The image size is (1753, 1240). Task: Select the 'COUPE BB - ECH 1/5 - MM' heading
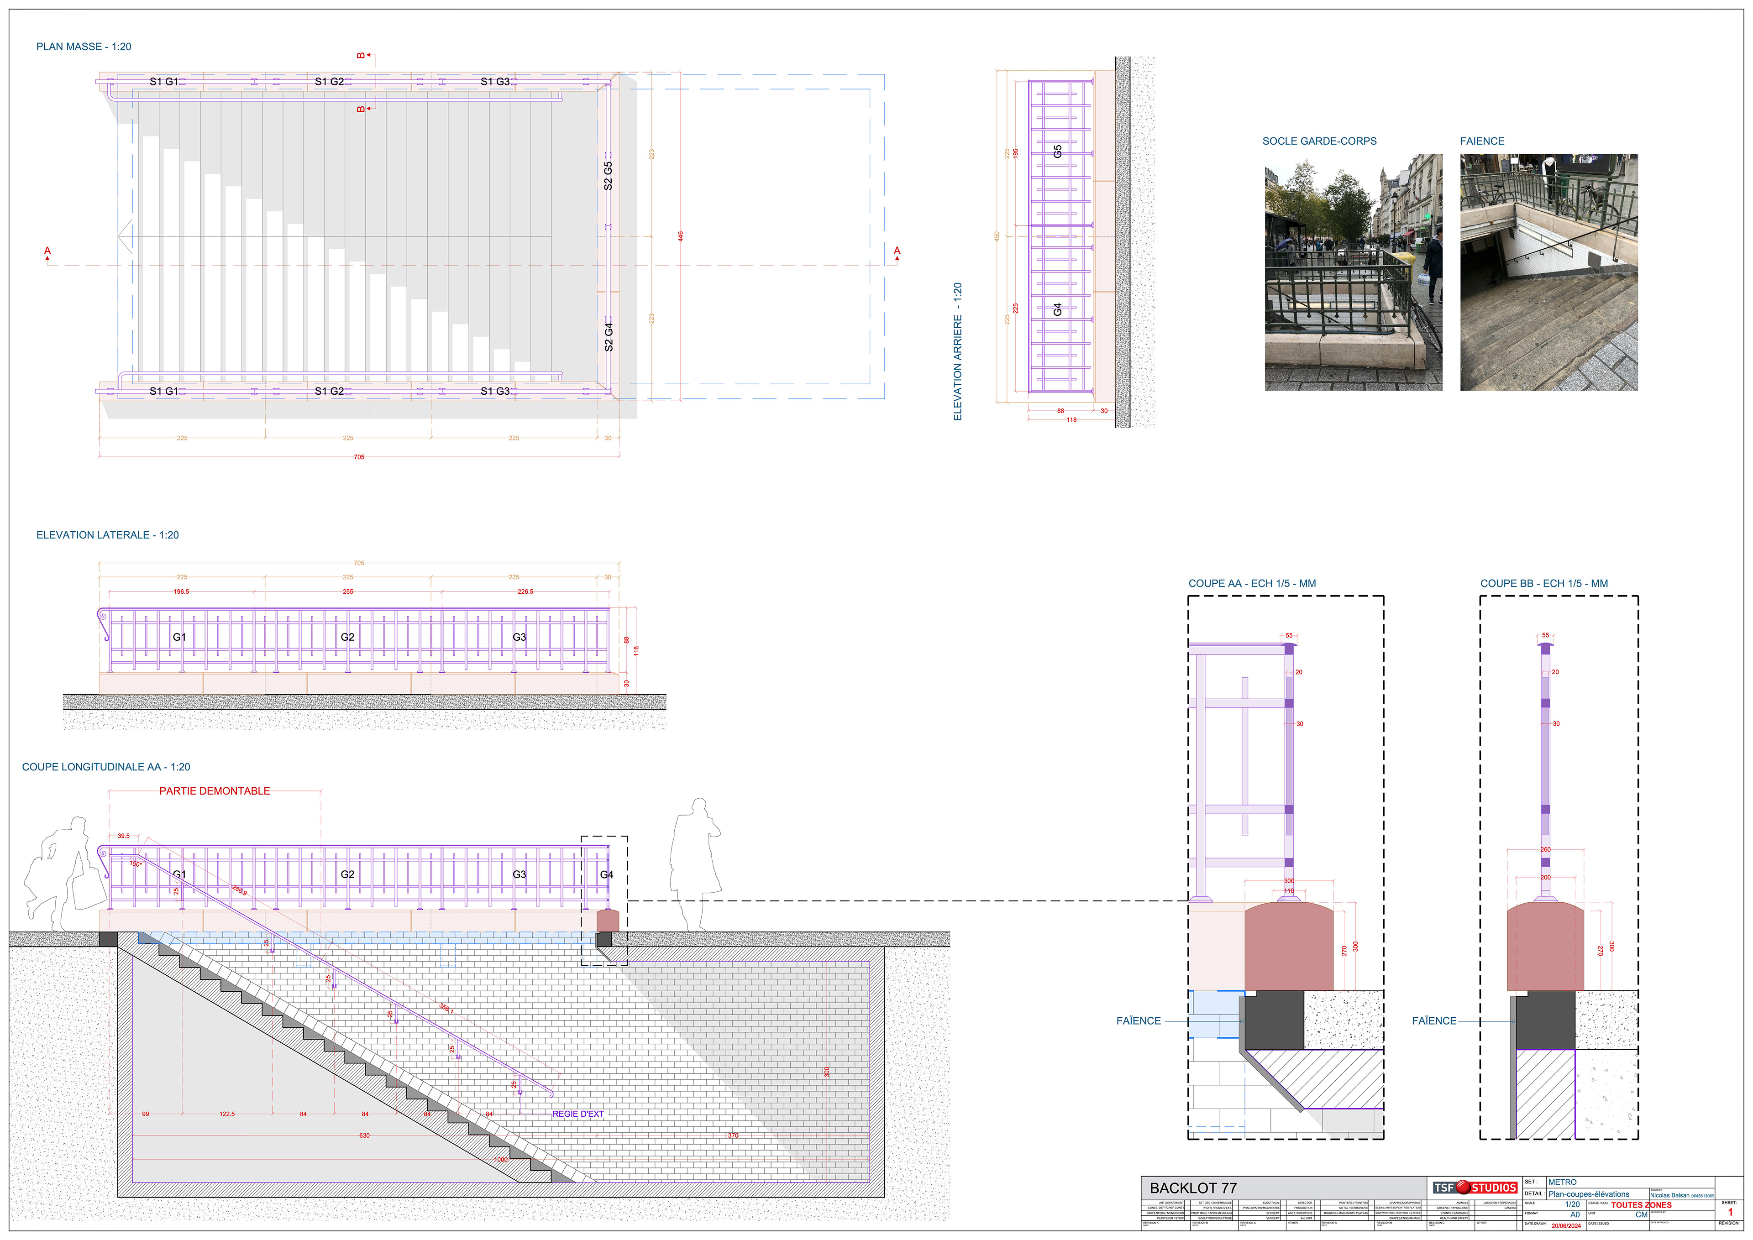1544,583
